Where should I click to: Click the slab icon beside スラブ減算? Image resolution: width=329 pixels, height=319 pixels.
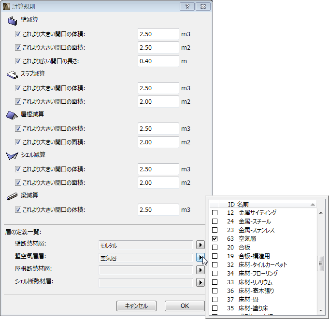pos(12,75)
